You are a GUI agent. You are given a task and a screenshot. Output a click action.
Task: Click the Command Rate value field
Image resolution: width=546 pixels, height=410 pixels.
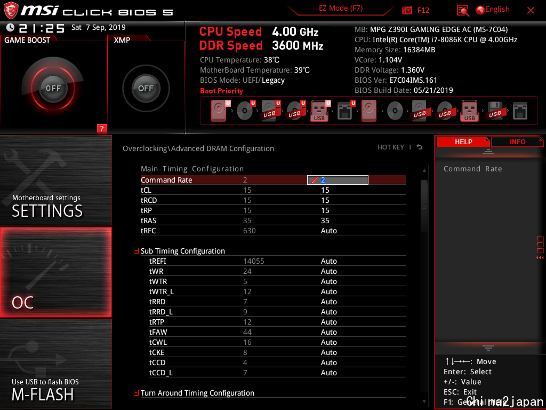pos(338,180)
